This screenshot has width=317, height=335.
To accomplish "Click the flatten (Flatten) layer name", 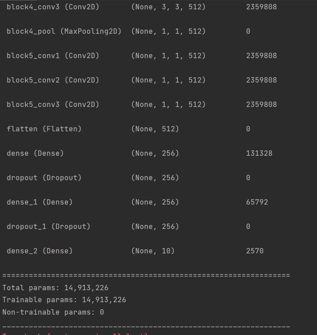I will tap(44, 129).
